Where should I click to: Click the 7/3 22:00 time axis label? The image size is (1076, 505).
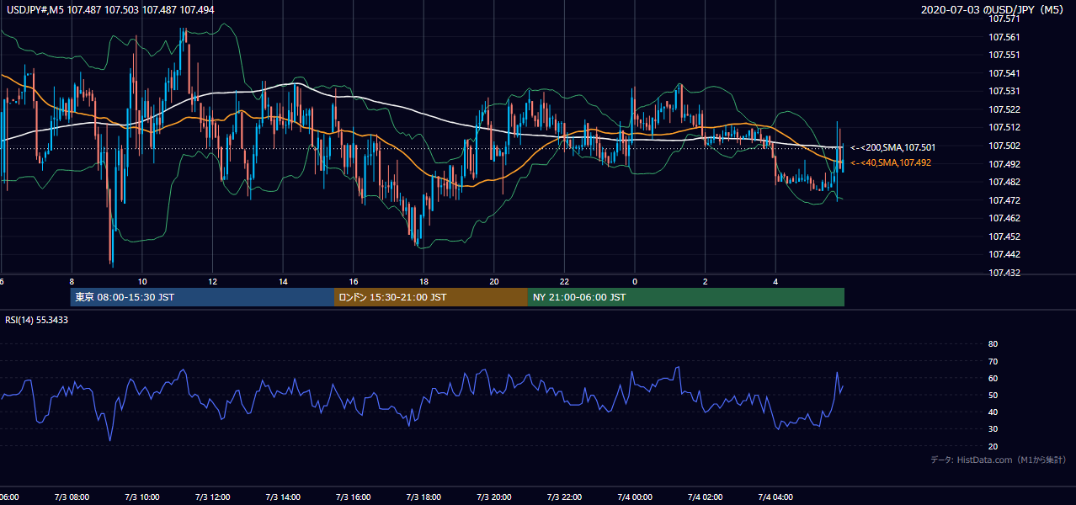pos(564,497)
